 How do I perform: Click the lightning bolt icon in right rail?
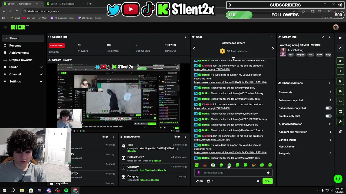pos(340,71)
